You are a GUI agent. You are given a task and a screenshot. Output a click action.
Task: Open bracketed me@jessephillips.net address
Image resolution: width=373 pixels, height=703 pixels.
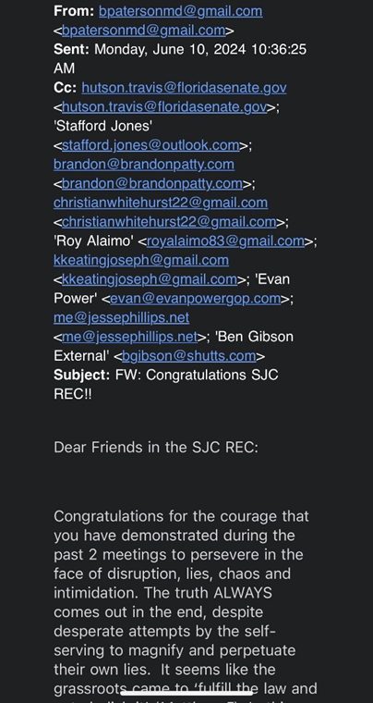pos(129,337)
